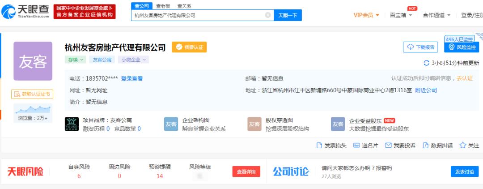Open the 企业架构图 友客 icon
Viewport: 483px width, 189px height.
coord(171,124)
